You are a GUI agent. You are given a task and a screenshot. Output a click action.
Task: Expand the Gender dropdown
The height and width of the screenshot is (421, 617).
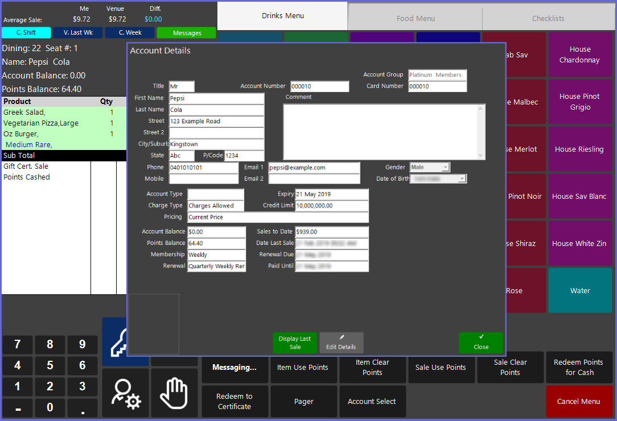pos(446,168)
